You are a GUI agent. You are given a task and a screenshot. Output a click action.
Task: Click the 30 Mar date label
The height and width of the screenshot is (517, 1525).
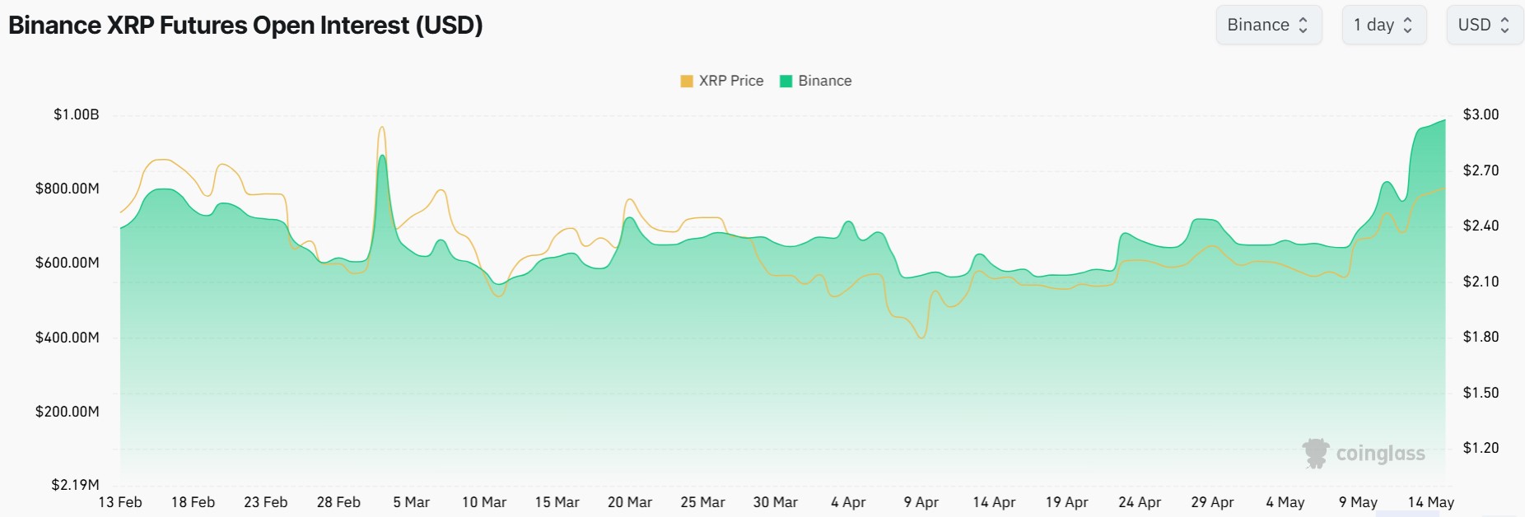click(x=776, y=502)
